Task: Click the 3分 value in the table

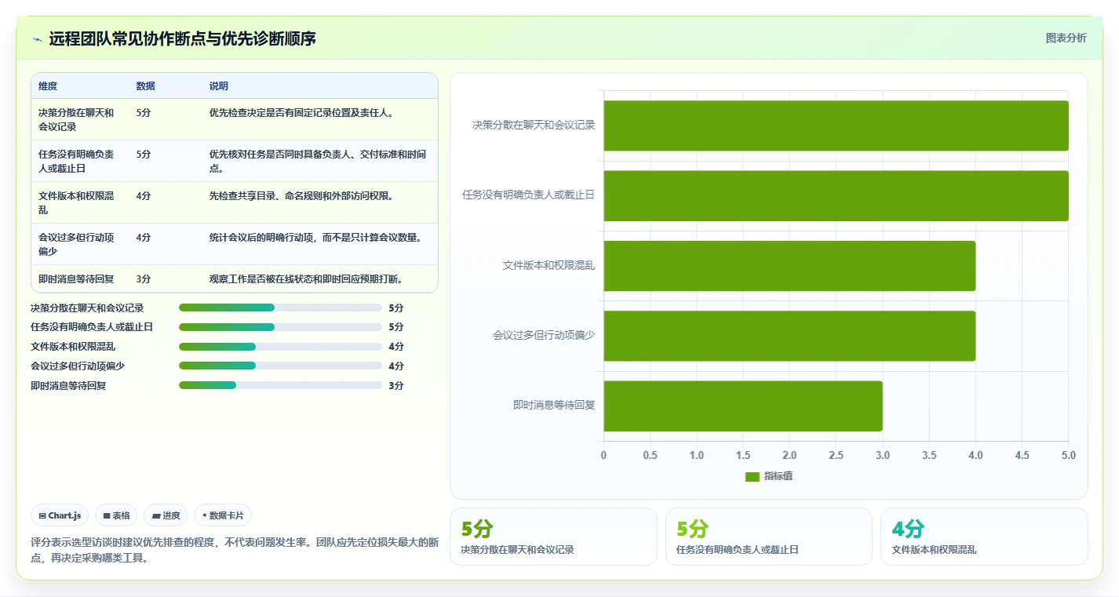Action: (144, 278)
